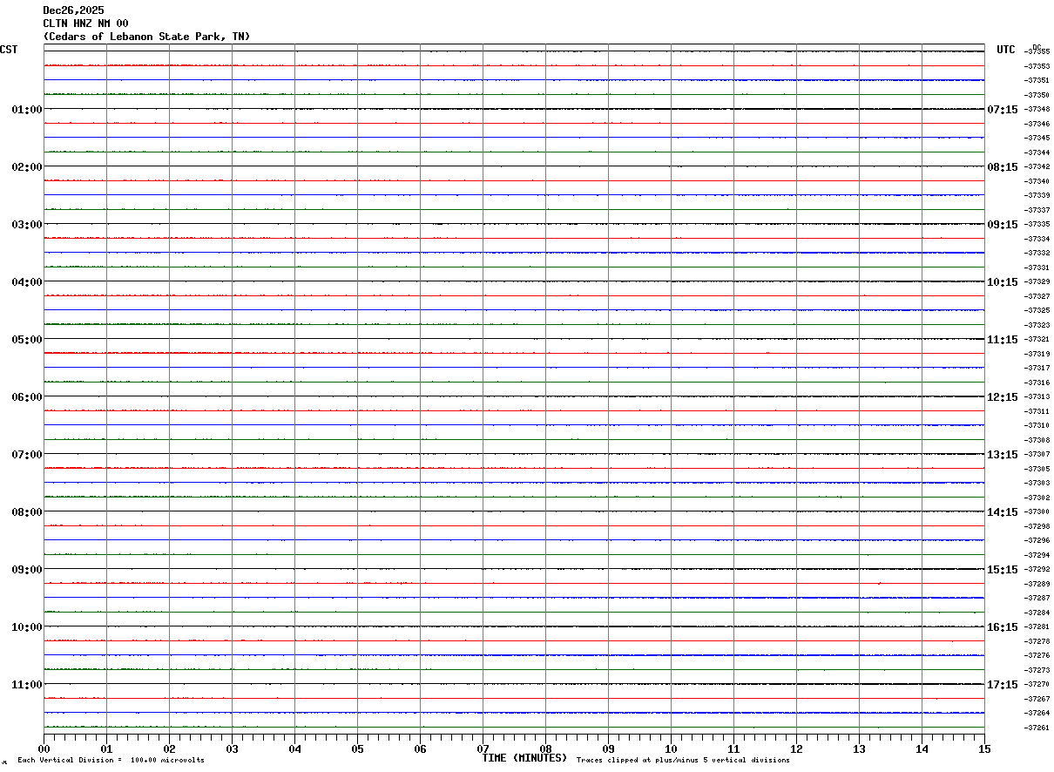Click the 10:15 UTC time label
The height and width of the screenshot is (772, 1054).
(1003, 282)
